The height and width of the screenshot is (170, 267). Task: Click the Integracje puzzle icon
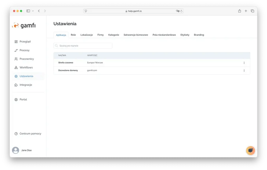[x=16, y=85]
